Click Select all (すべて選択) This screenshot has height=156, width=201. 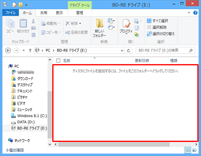(158, 21)
